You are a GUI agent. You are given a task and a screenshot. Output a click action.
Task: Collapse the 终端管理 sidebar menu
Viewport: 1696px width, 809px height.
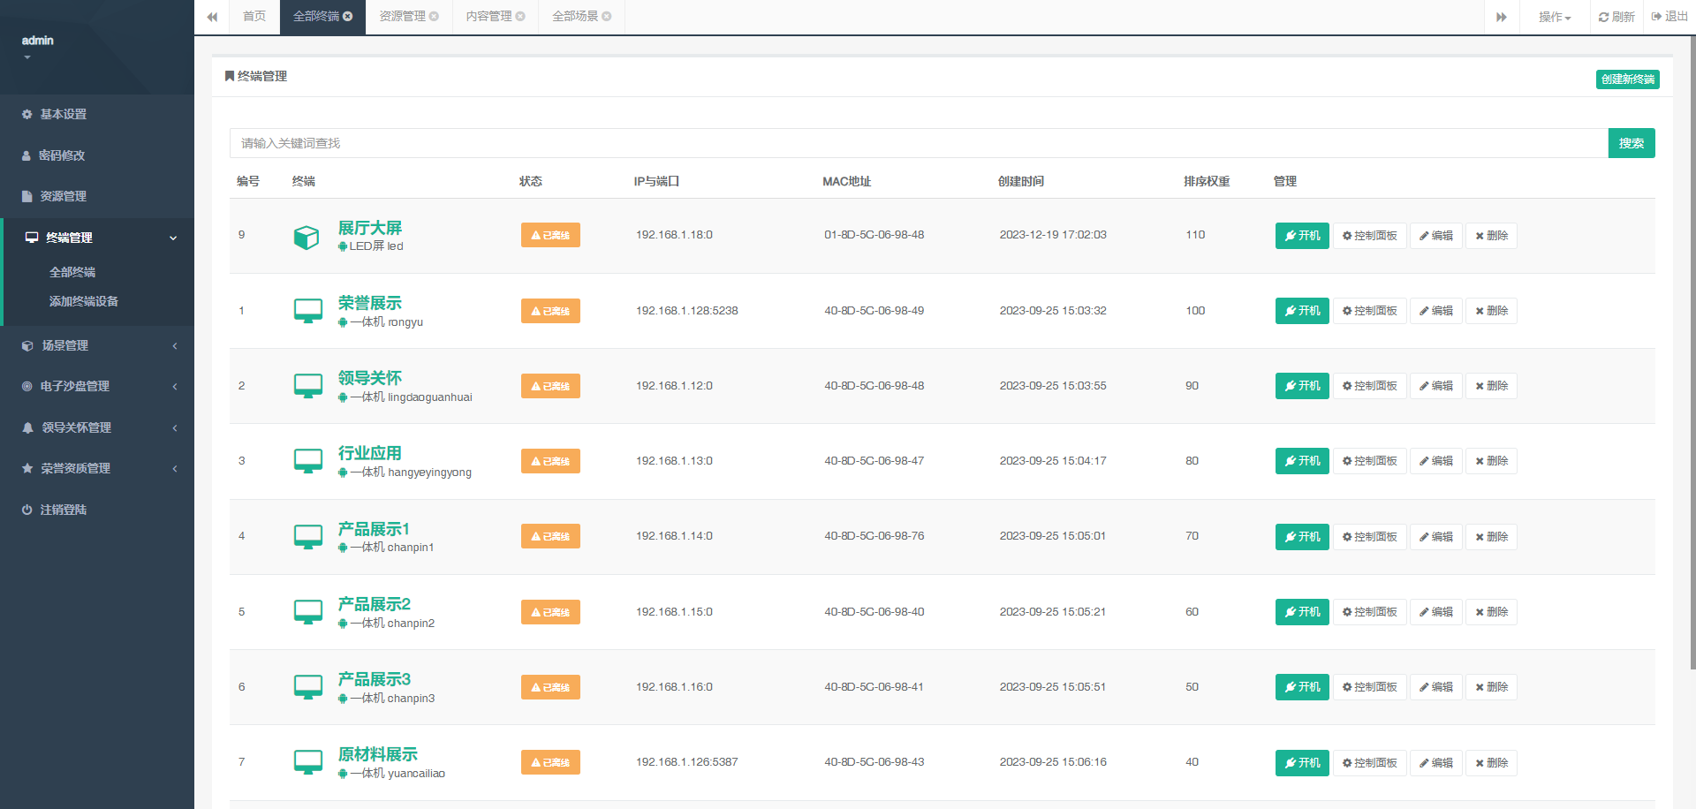coord(97,238)
